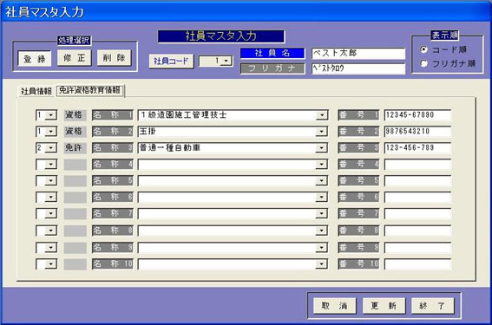
Task: Open the type dropdown in row 6
Action: coord(51,198)
